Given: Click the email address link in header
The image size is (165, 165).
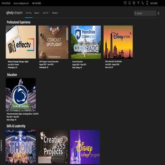Looking at the screenshot, I should 21,3.
